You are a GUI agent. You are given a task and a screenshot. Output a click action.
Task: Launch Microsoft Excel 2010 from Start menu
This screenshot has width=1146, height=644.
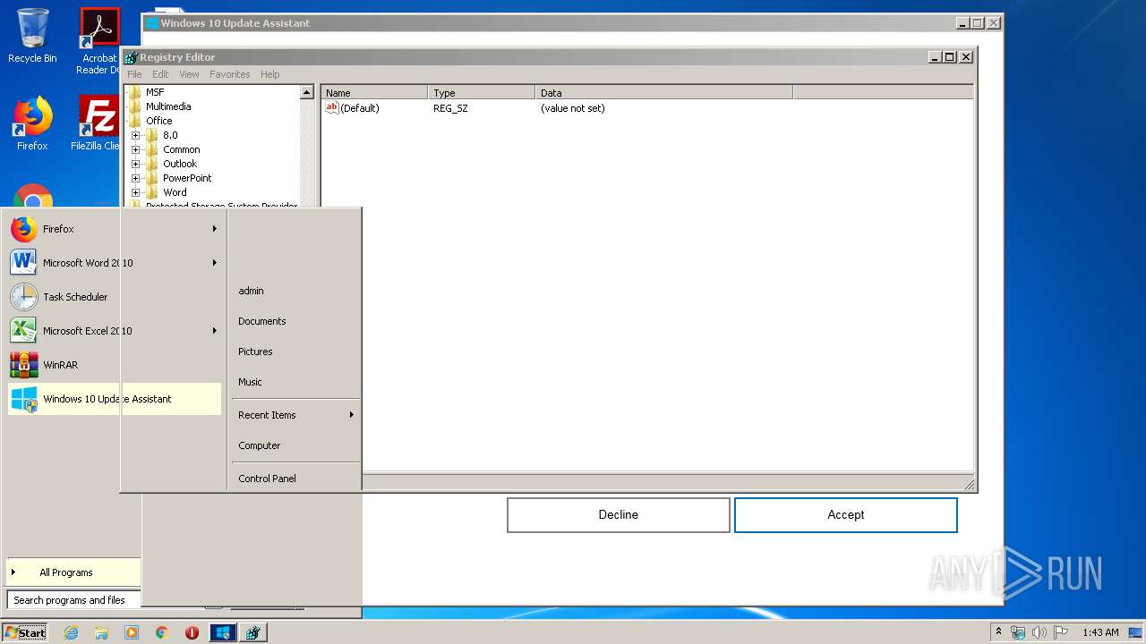(x=114, y=331)
